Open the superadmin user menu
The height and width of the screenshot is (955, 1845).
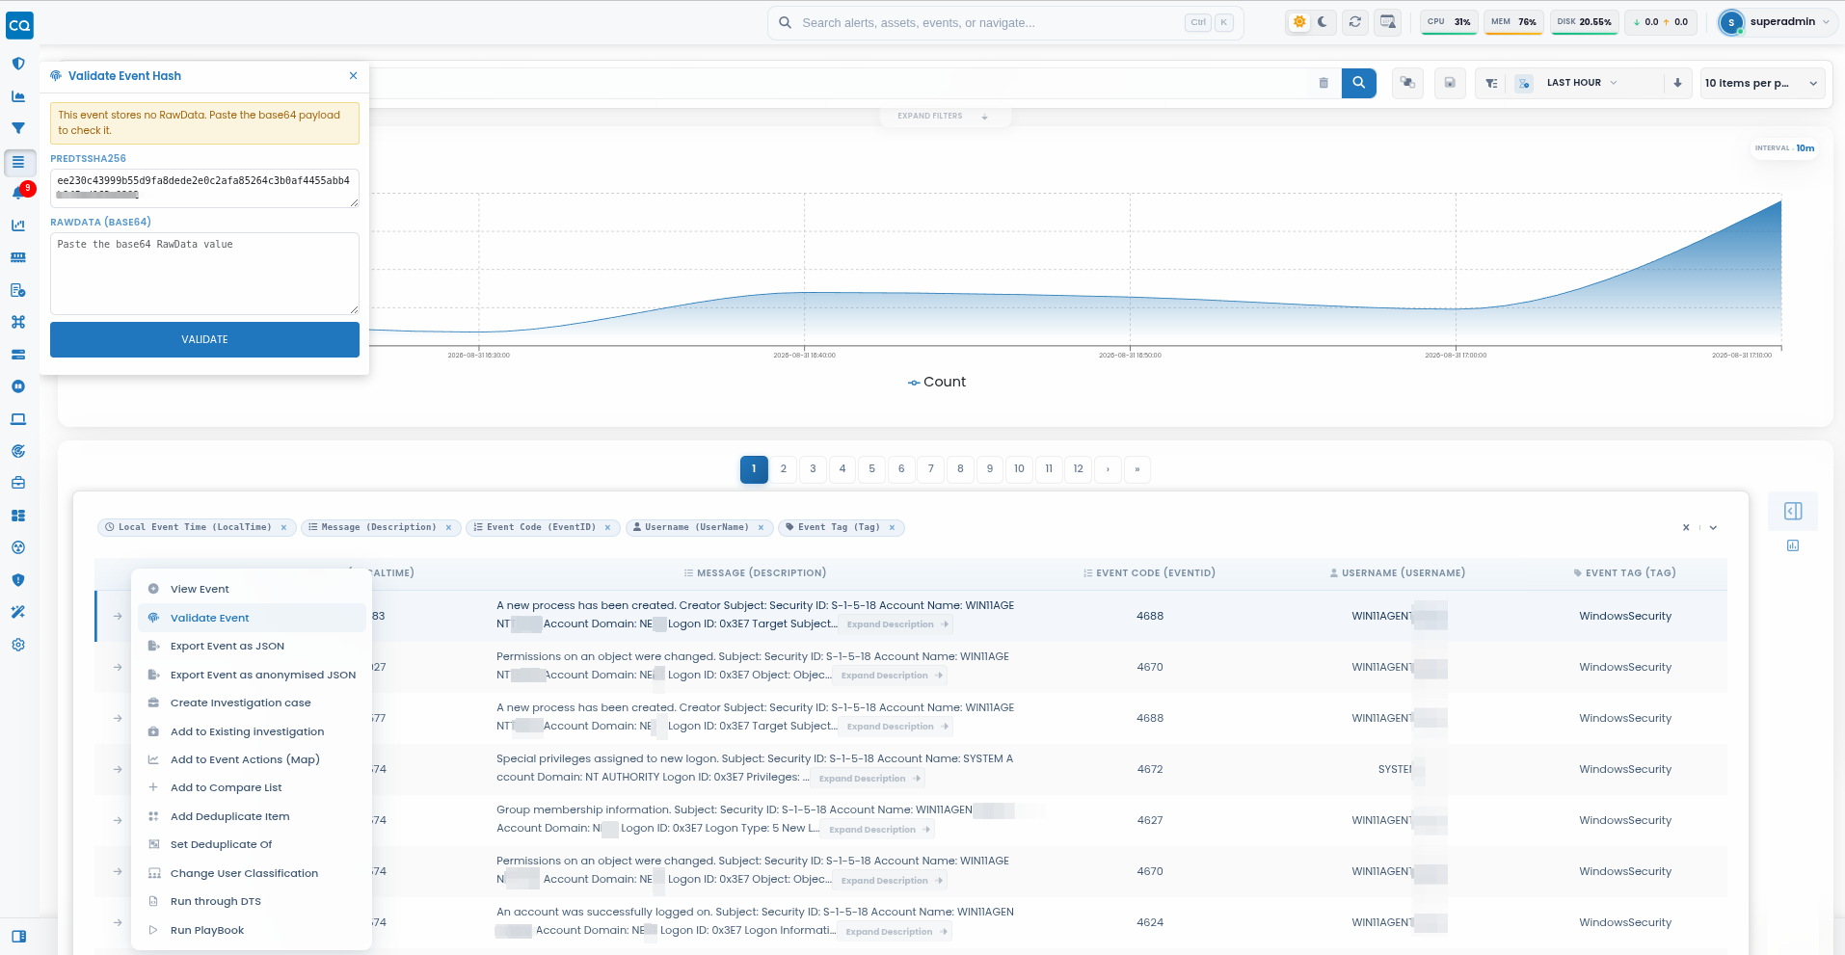coord(1778,22)
